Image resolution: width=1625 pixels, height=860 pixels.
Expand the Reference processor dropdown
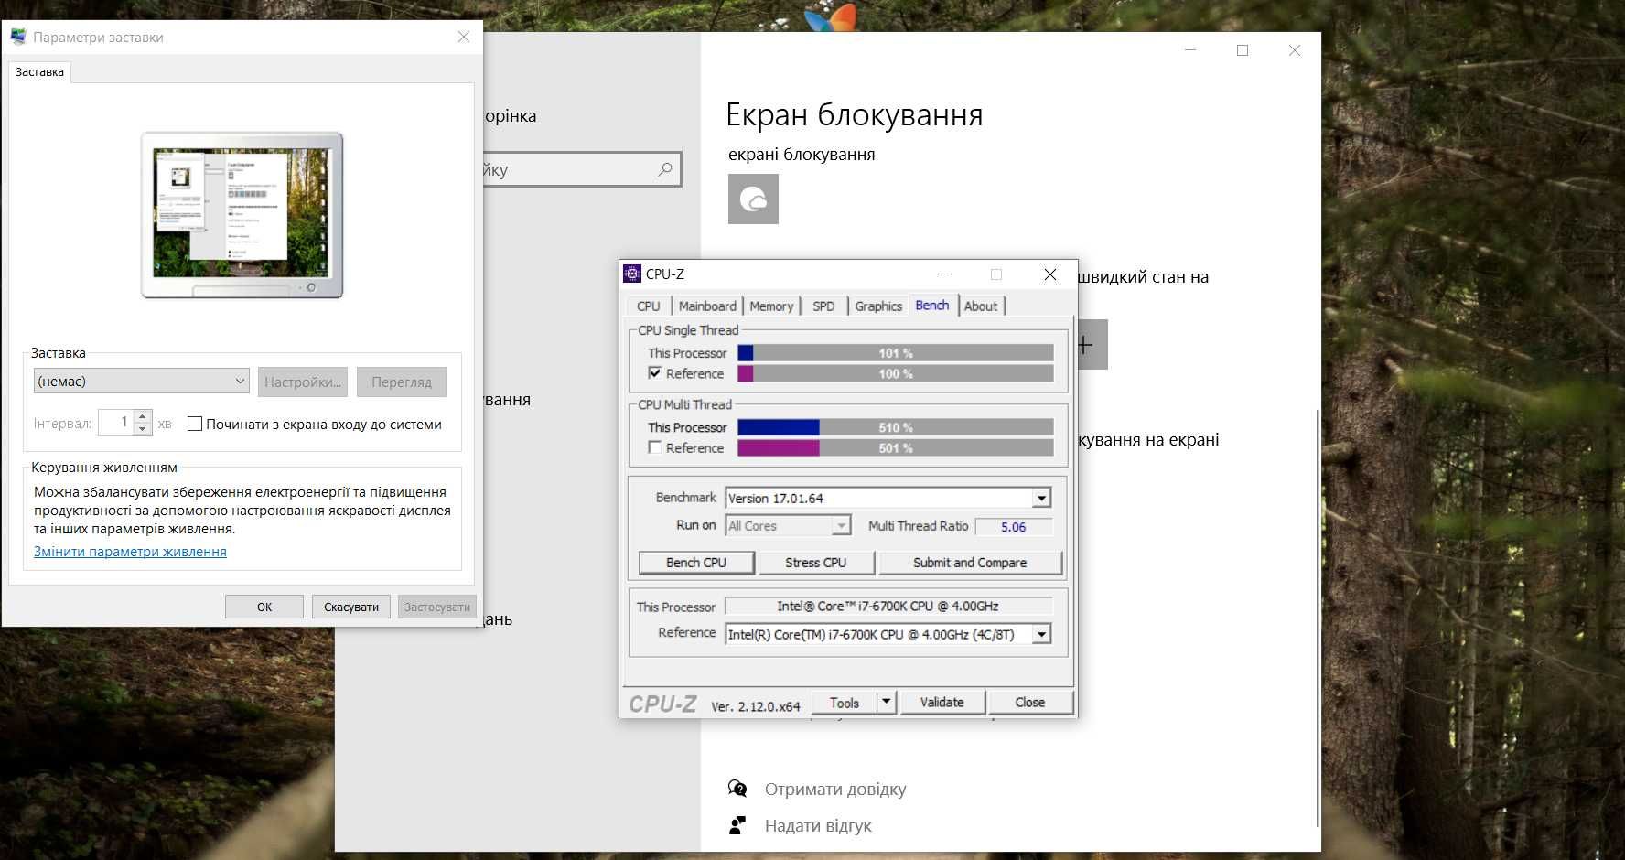click(x=1041, y=634)
